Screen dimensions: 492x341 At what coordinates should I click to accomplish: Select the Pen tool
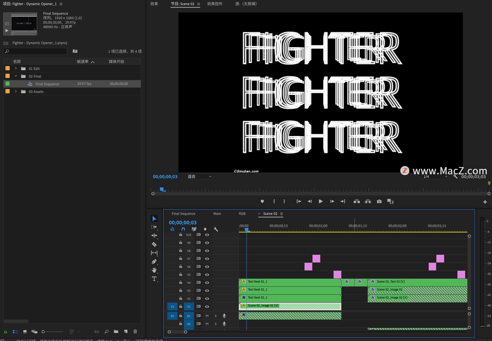point(154,262)
